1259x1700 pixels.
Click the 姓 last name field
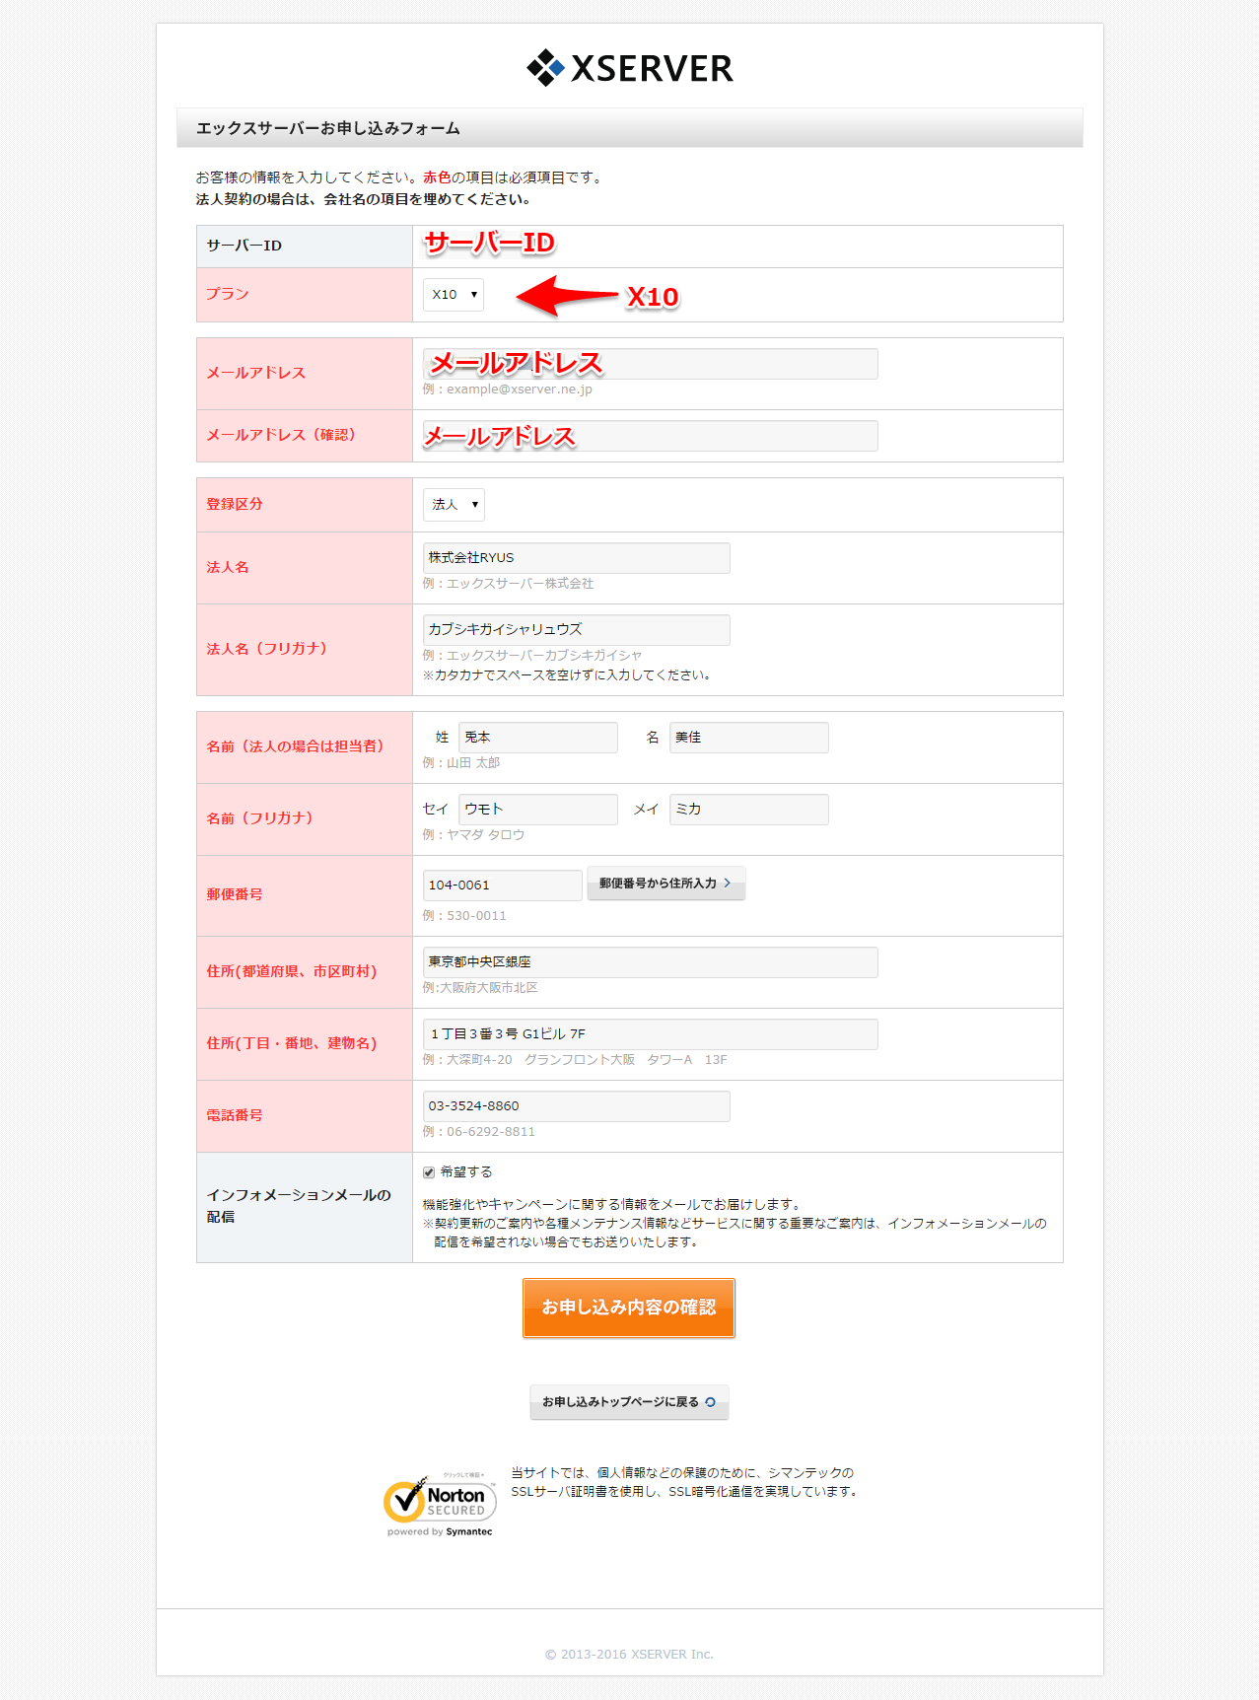[537, 738]
